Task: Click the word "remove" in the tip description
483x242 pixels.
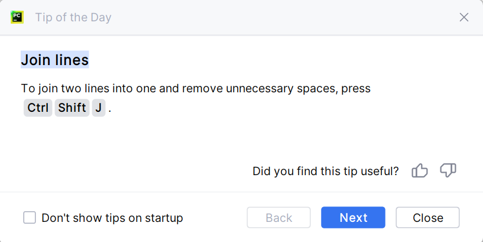Action: point(200,89)
